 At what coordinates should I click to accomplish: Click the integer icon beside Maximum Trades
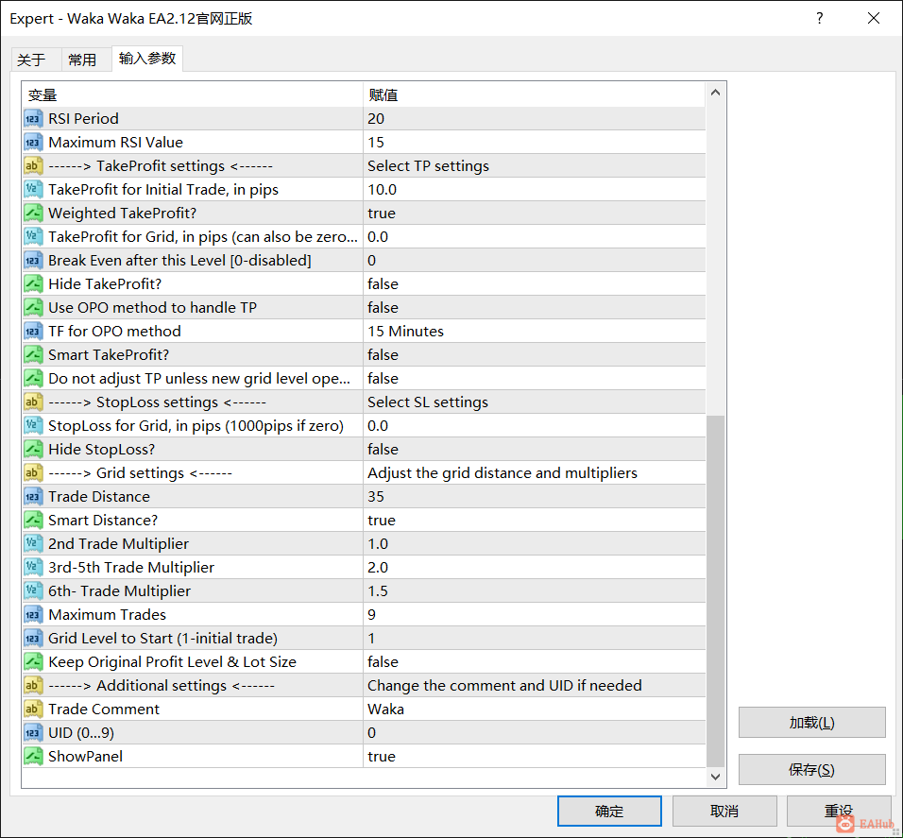coord(33,614)
